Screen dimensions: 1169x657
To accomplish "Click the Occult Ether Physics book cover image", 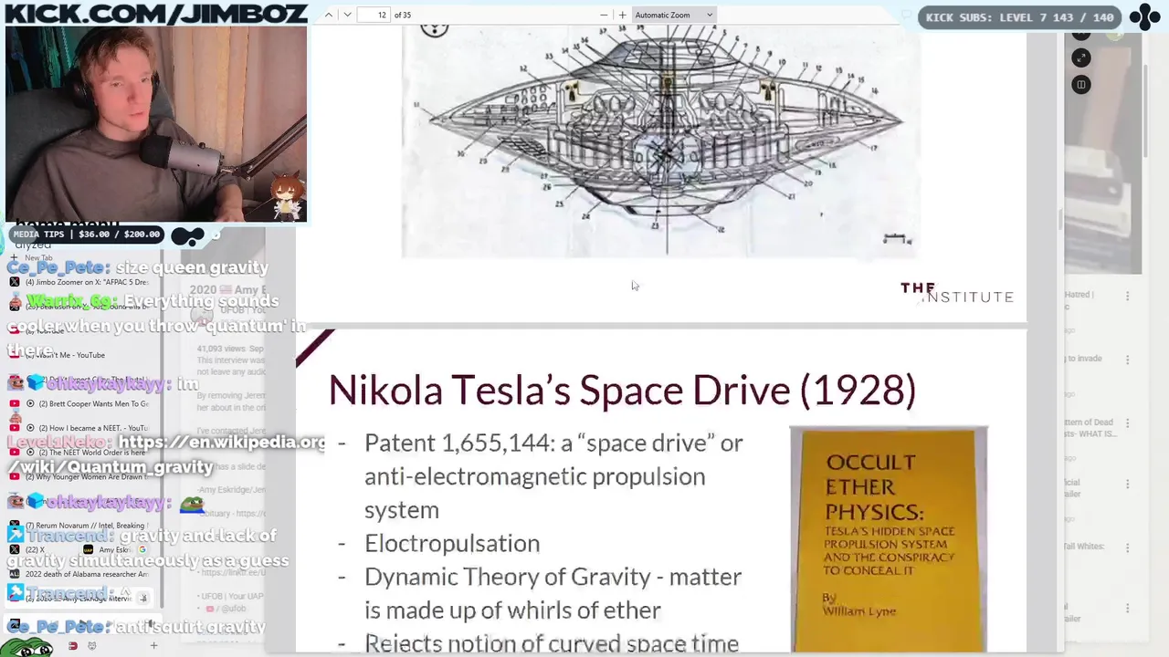I will coord(889,539).
